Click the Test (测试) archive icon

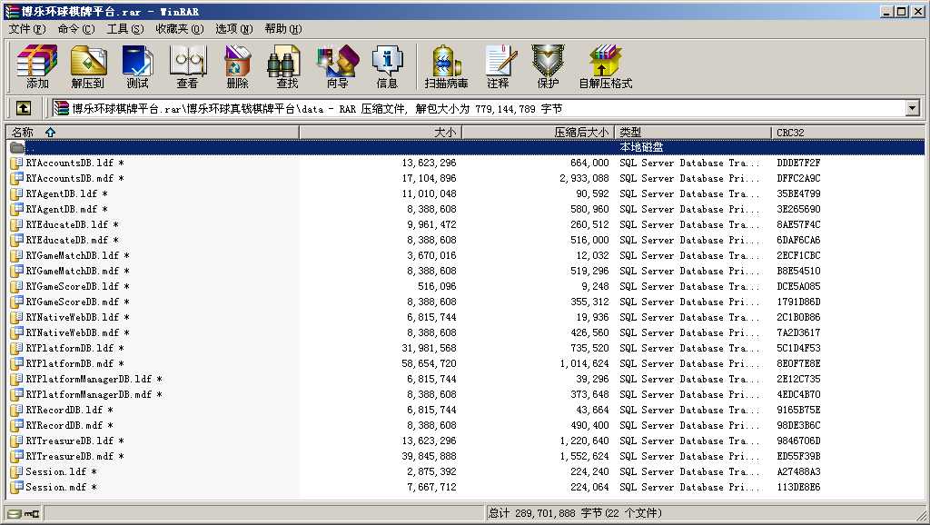pyautogui.click(x=138, y=66)
